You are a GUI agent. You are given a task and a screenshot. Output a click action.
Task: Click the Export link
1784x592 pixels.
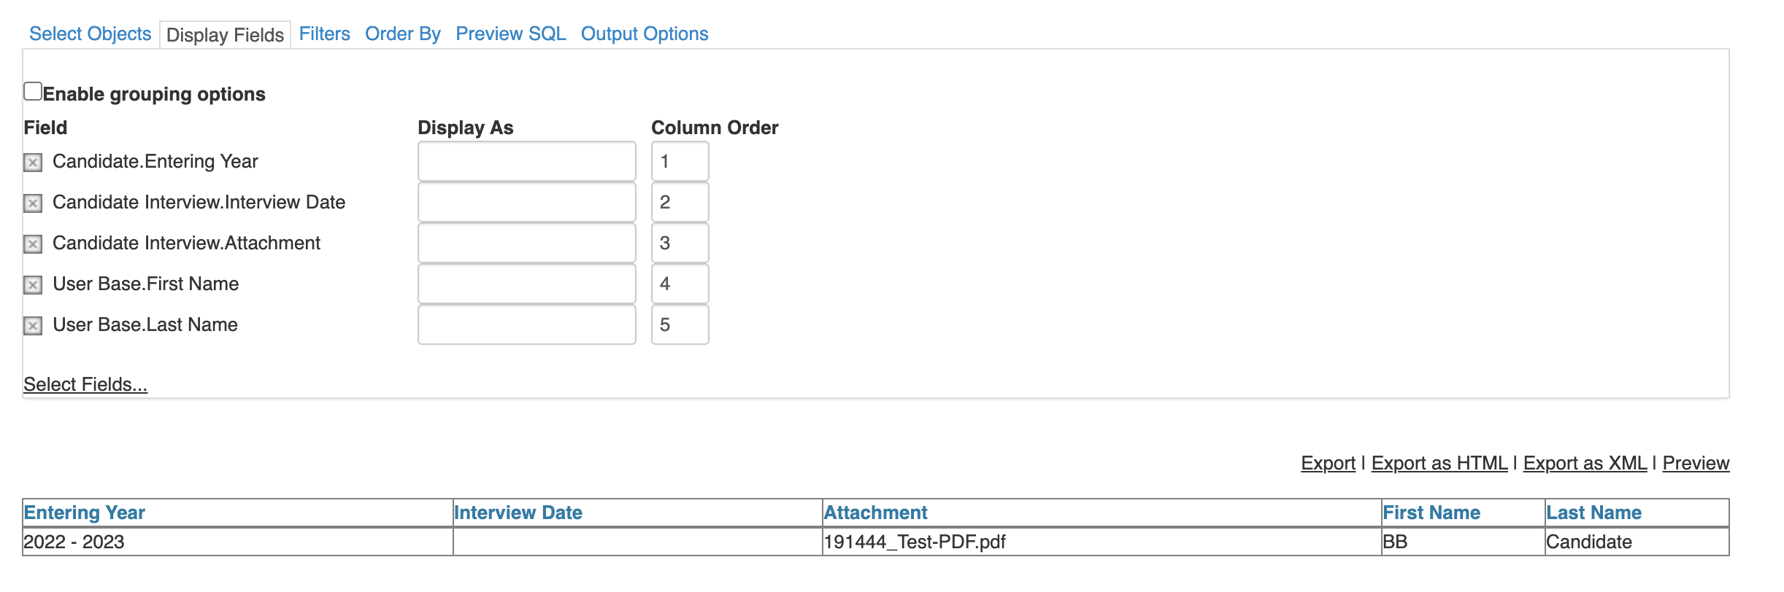(x=1328, y=463)
